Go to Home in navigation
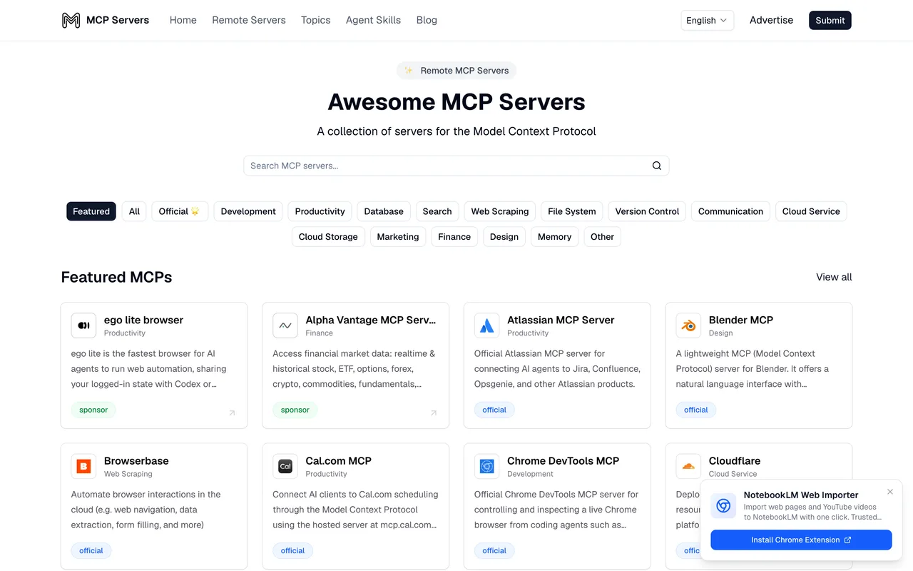The image size is (913, 571). (183, 20)
